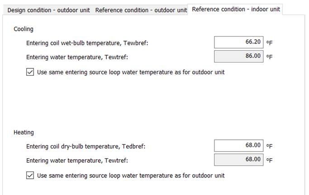Select the Reference condition - indoor unit tab
The width and height of the screenshot is (309, 195).
click(x=236, y=10)
